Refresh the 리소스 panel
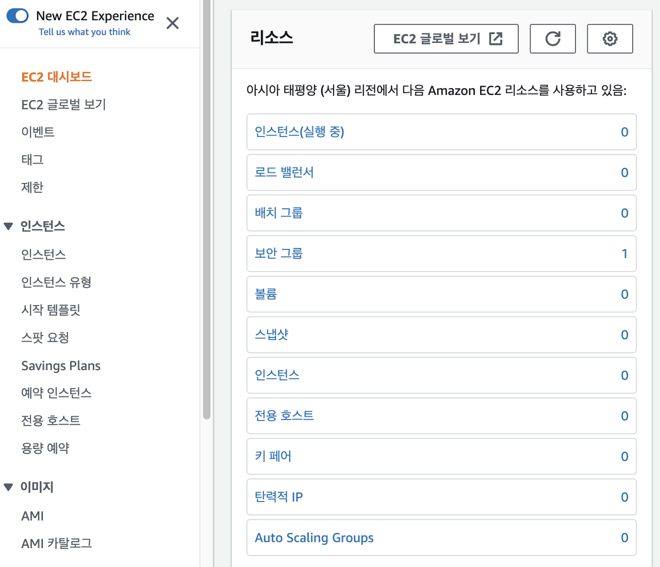The image size is (660, 567). pos(553,39)
